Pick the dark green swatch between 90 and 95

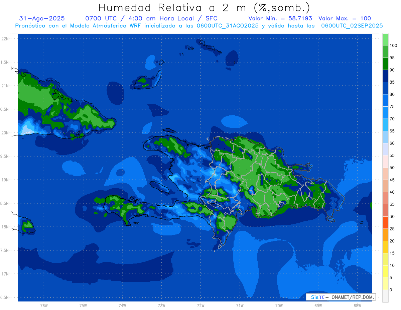[385, 64]
